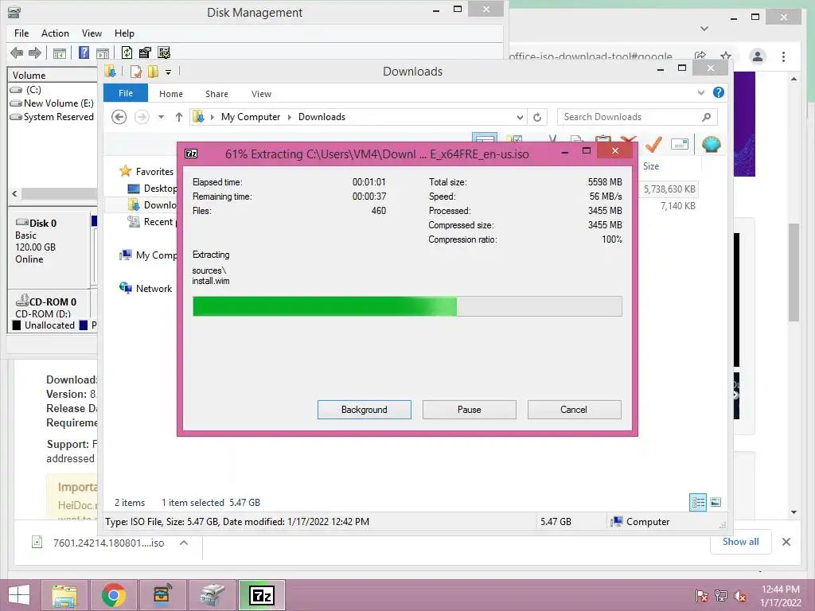Open address bar history dropdown in Explorer
The width and height of the screenshot is (815, 611).
(520, 117)
